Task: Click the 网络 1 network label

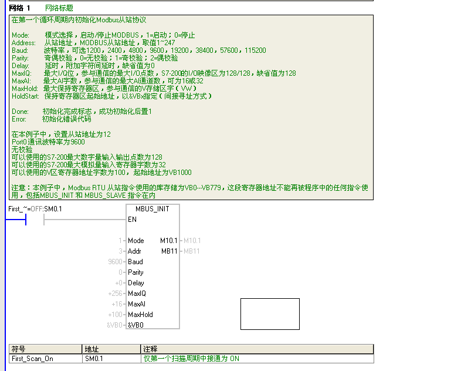Action: 19,8
